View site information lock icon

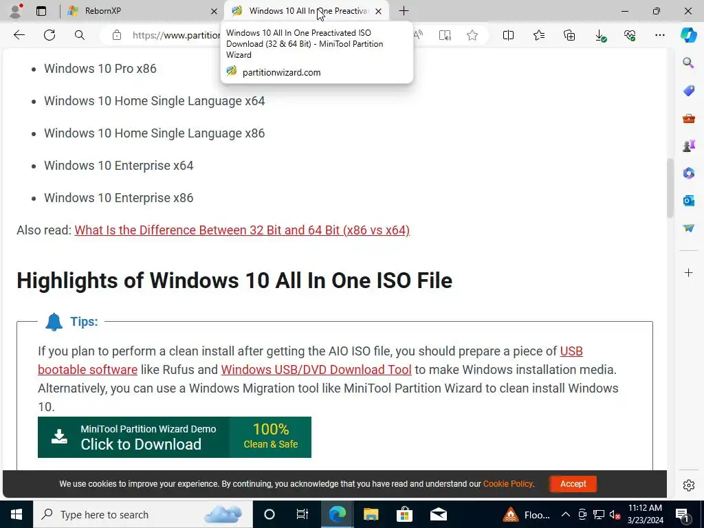point(117,35)
